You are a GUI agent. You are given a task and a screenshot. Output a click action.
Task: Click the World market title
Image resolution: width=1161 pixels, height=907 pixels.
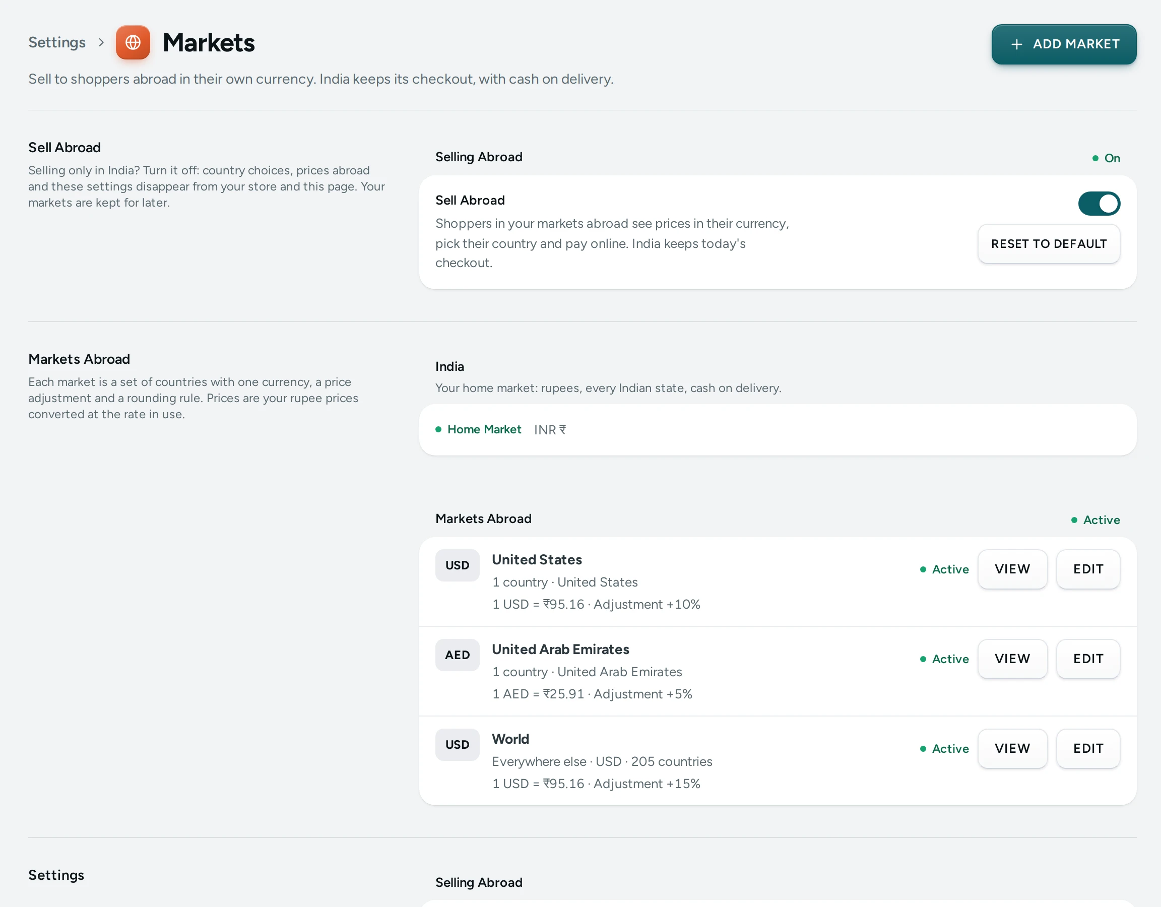pos(510,740)
